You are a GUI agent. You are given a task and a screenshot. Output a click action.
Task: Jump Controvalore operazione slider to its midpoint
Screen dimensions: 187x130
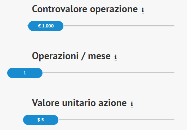tap(101, 26)
